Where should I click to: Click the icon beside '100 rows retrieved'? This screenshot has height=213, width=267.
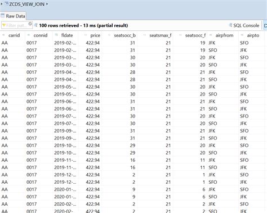point(35,25)
